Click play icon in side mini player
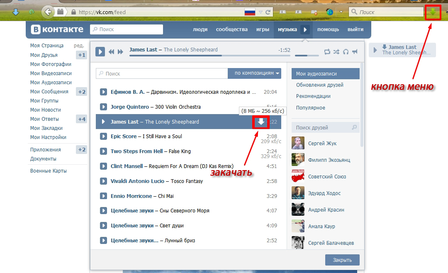The image size is (448, 273). [375, 50]
